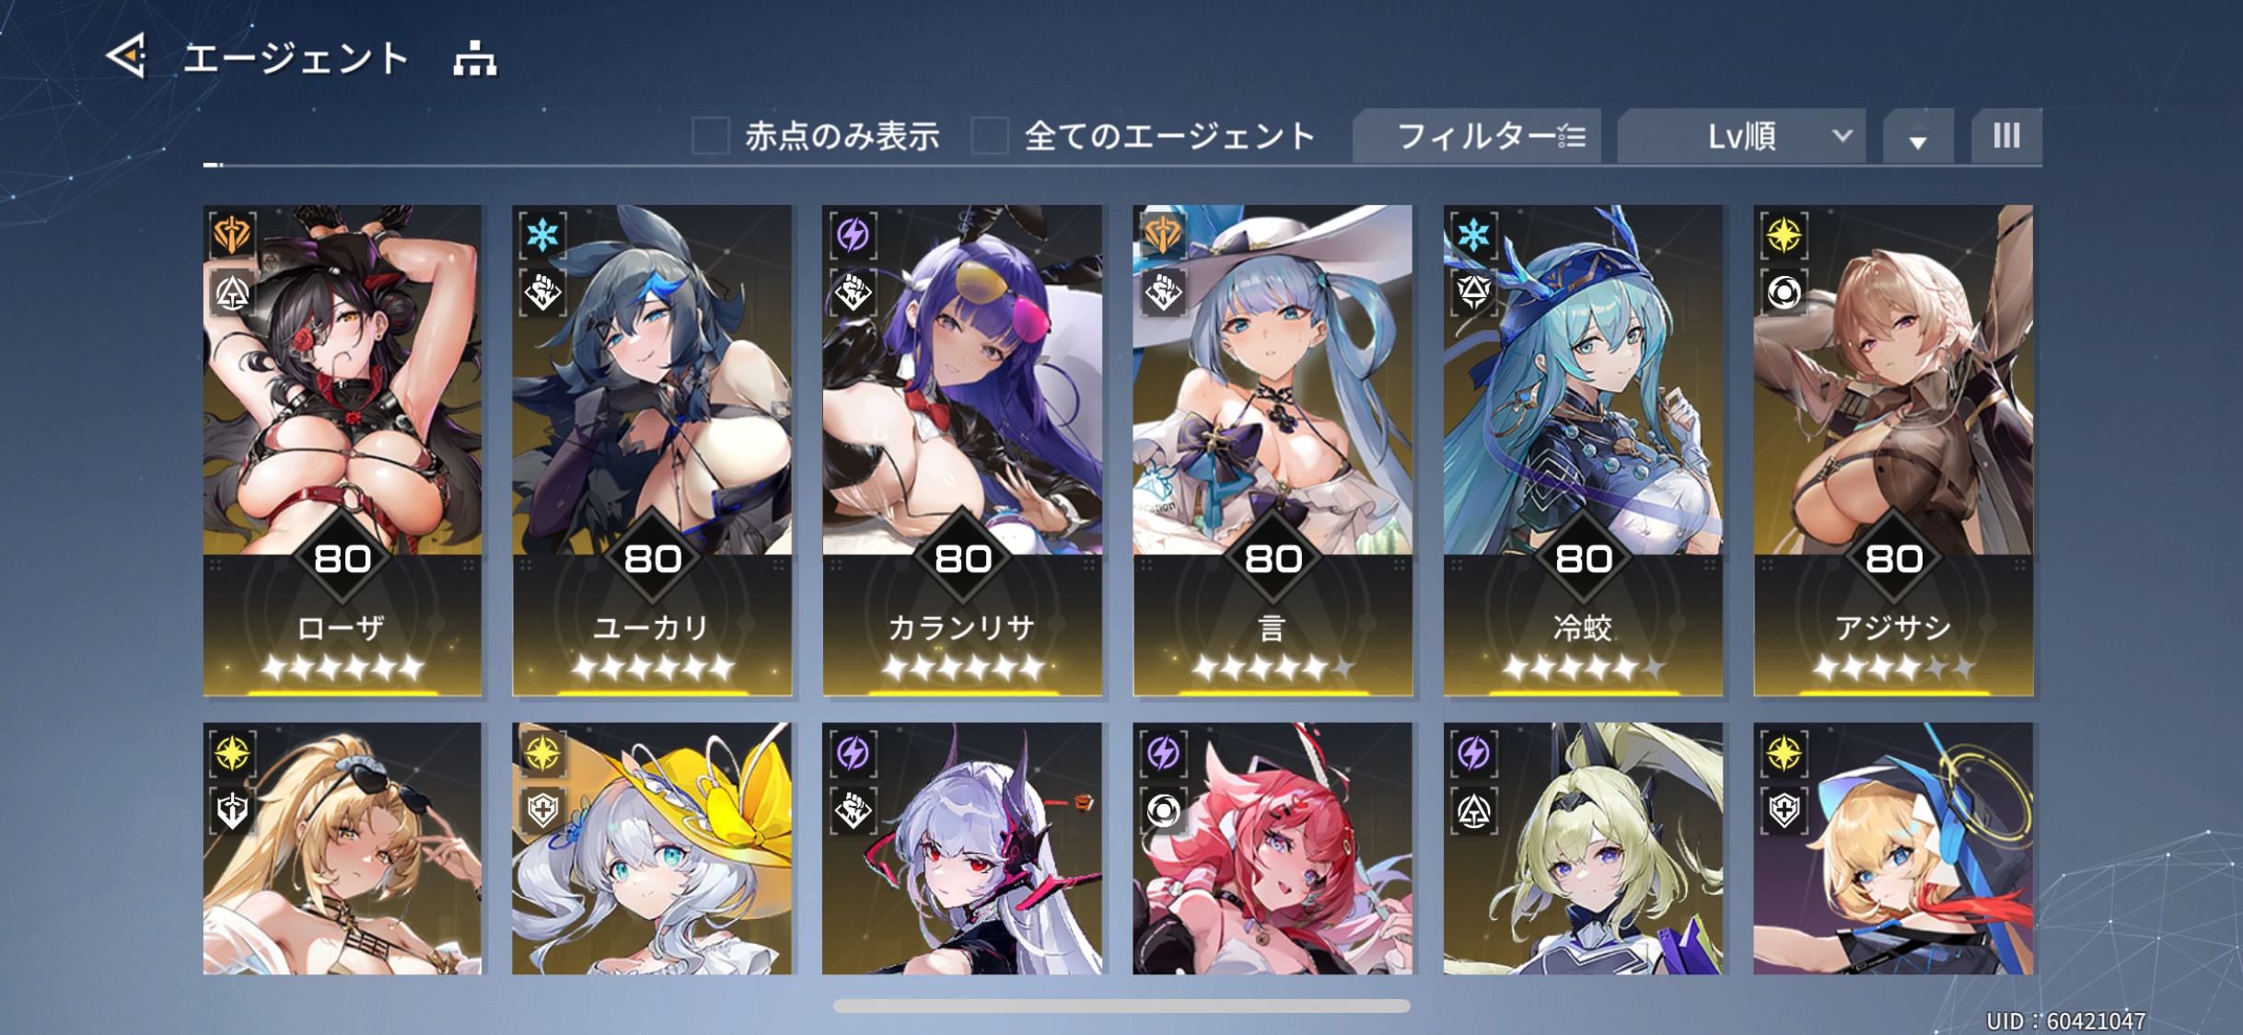2243x1035 pixels.
Task: Open the ローザ agent card
Action: click(x=343, y=450)
